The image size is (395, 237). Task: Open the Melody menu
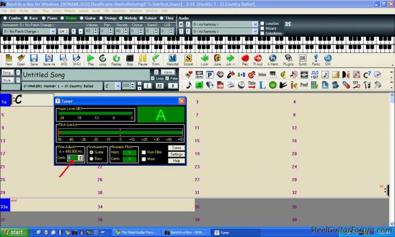click(x=69, y=10)
